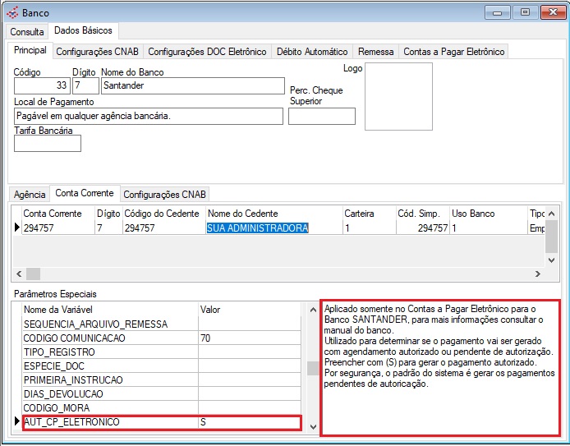Open the Débito Automático tab
Viewport: 570px width, 446px height.
[x=312, y=52]
